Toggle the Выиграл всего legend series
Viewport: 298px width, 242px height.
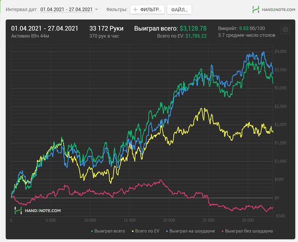(108, 231)
